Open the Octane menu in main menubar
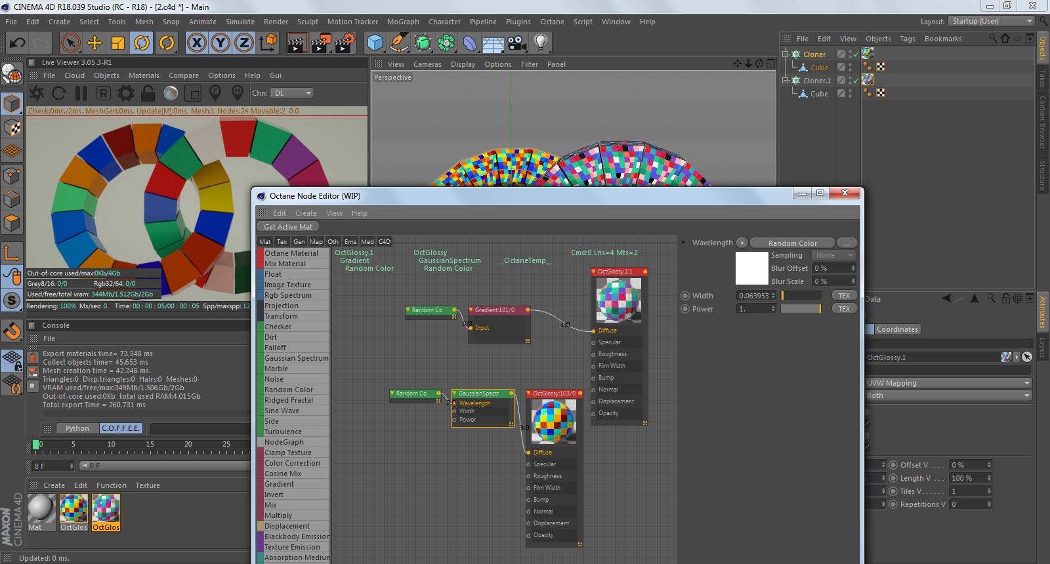 click(x=552, y=22)
